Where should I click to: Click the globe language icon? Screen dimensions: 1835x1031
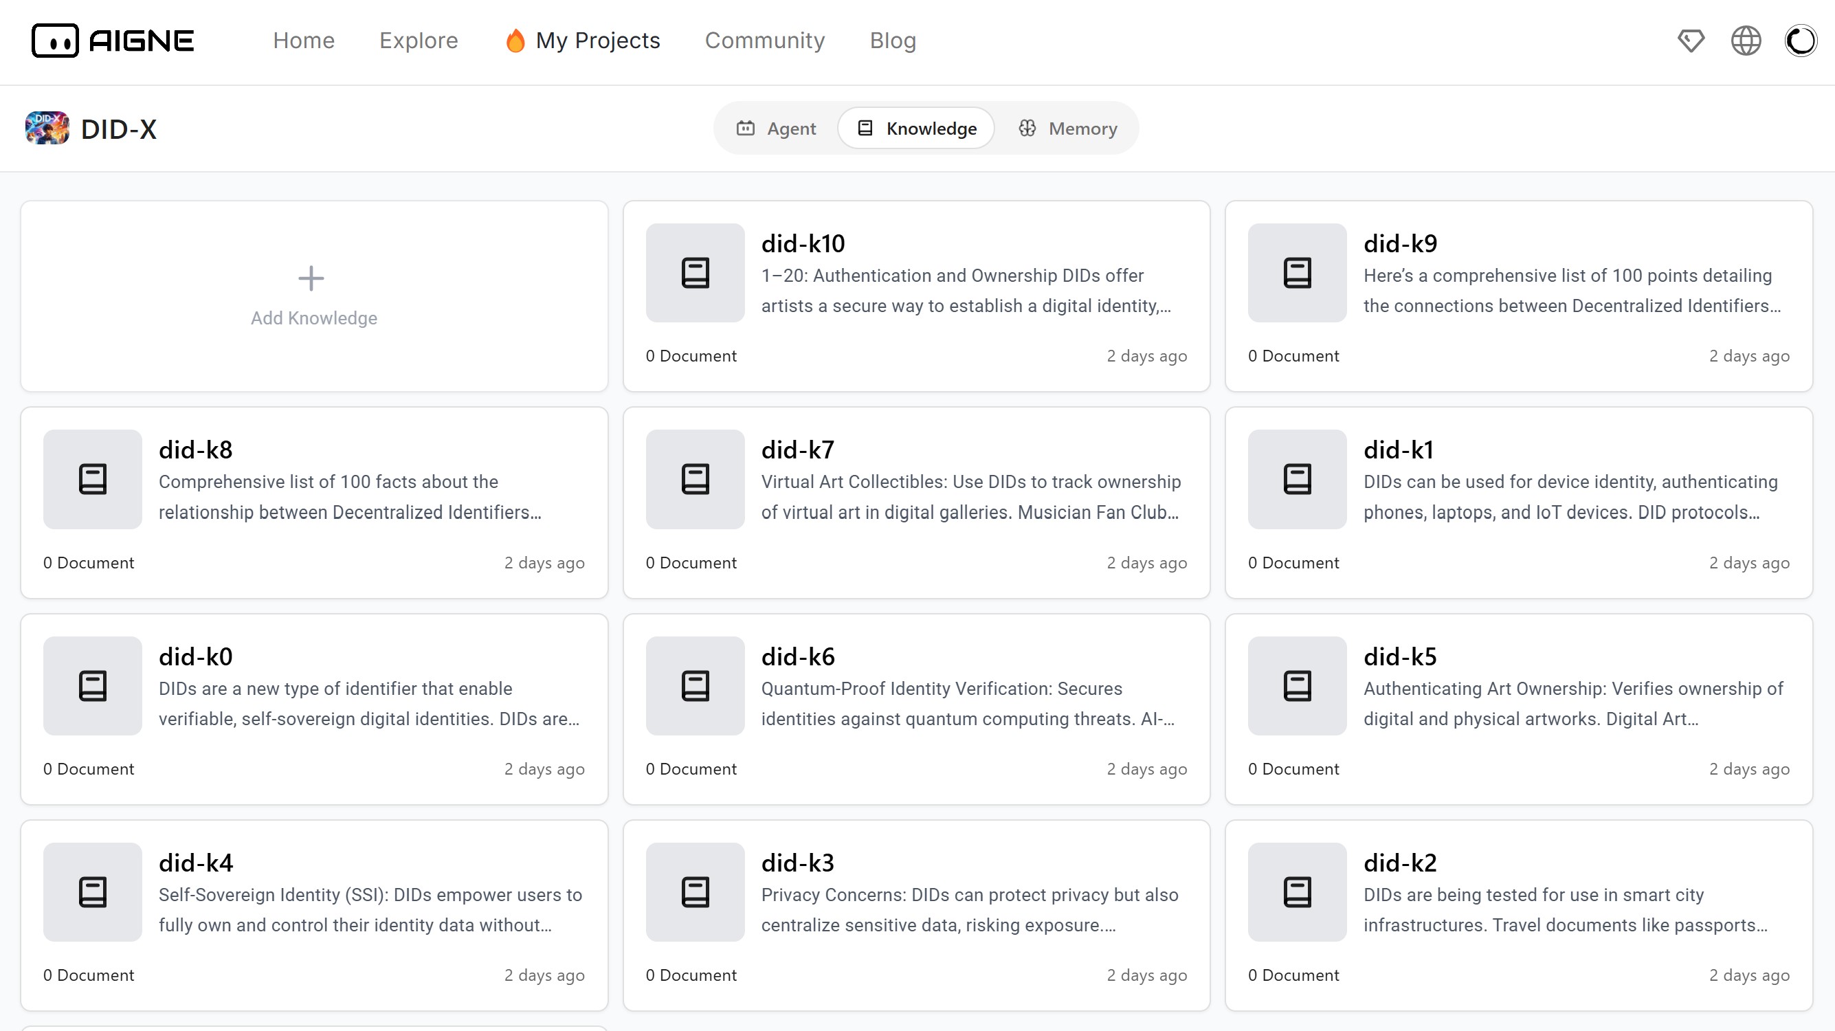click(1745, 41)
